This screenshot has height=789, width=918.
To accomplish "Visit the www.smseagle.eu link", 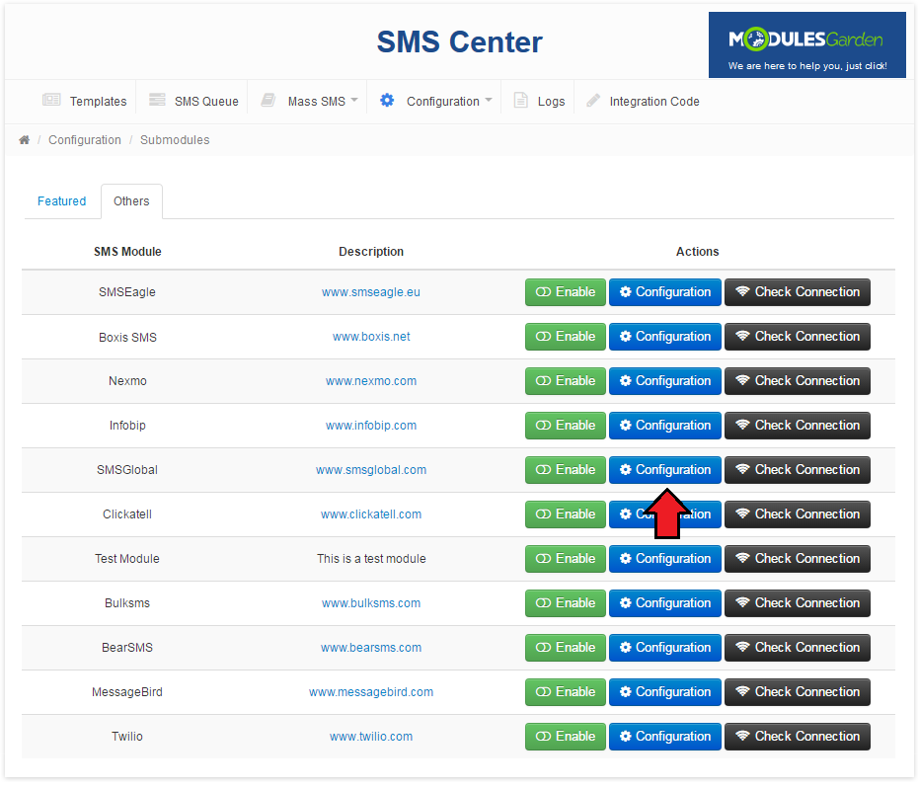I will point(370,292).
